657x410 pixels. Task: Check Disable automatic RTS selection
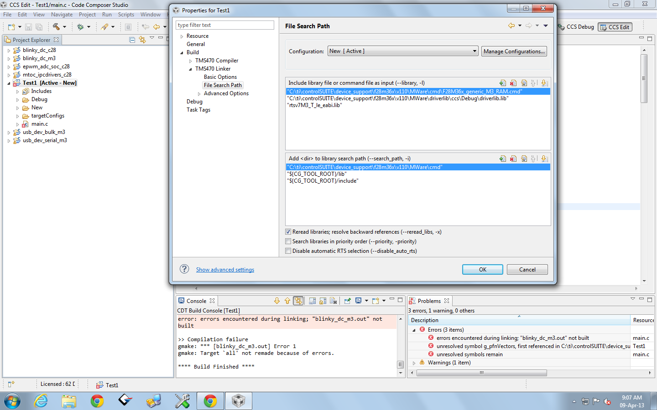tap(288, 251)
